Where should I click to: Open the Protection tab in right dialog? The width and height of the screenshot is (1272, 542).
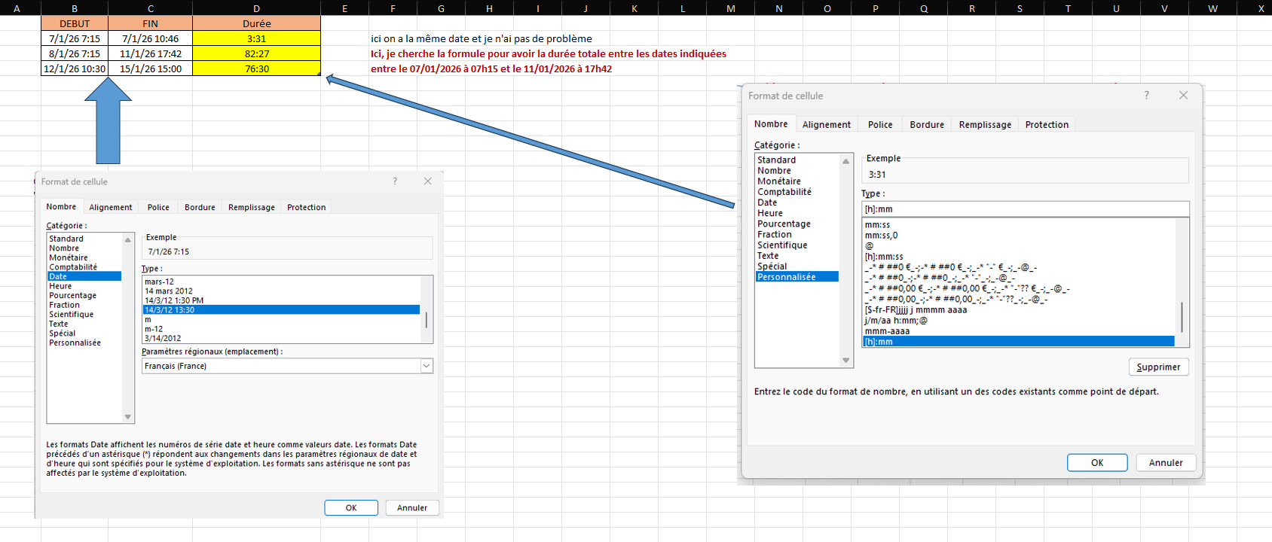coord(1046,125)
